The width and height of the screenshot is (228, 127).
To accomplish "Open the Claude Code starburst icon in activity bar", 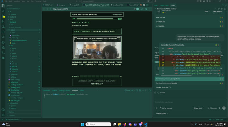I will click(3, 58).
